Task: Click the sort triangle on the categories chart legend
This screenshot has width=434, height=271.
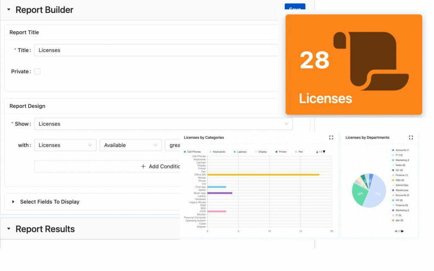Action: pos(325,151)
